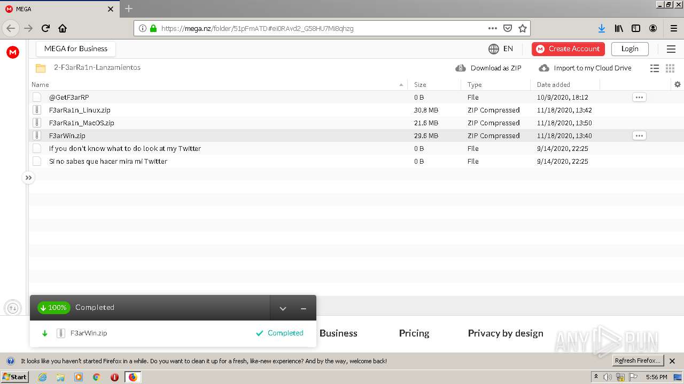The height and width of the screenshot is (384, 684).
Task: Open Chrome from the taskbar
Action: [x=97, y=377]
